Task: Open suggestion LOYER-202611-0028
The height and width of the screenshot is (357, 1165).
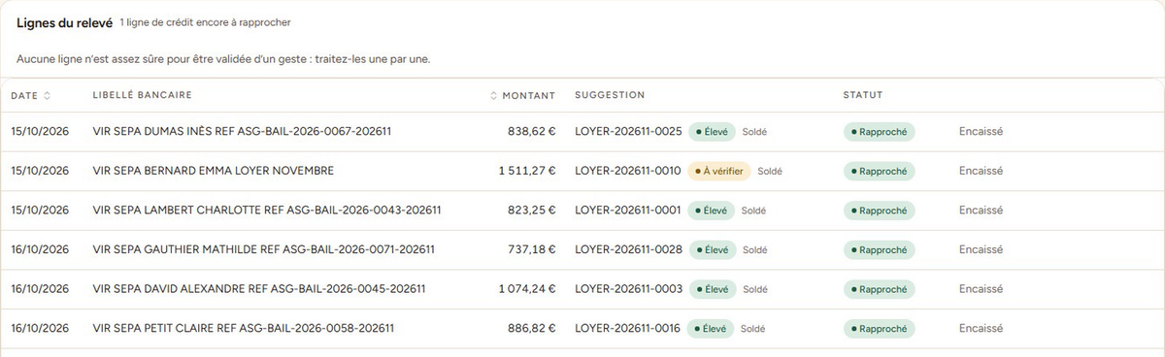Action: (628, 249)
